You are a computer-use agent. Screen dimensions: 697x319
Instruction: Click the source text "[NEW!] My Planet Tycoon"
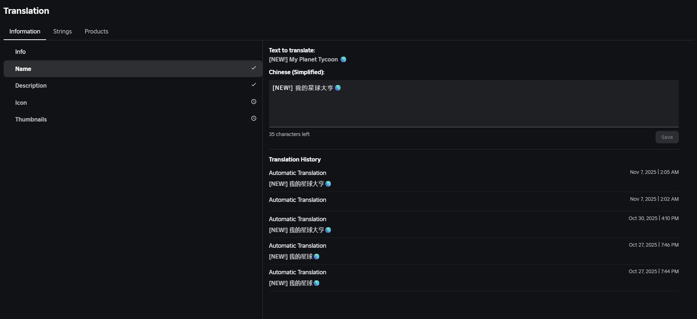coord(304,59)
